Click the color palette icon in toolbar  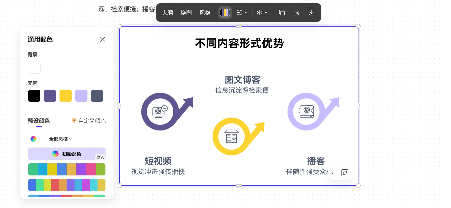225,13
